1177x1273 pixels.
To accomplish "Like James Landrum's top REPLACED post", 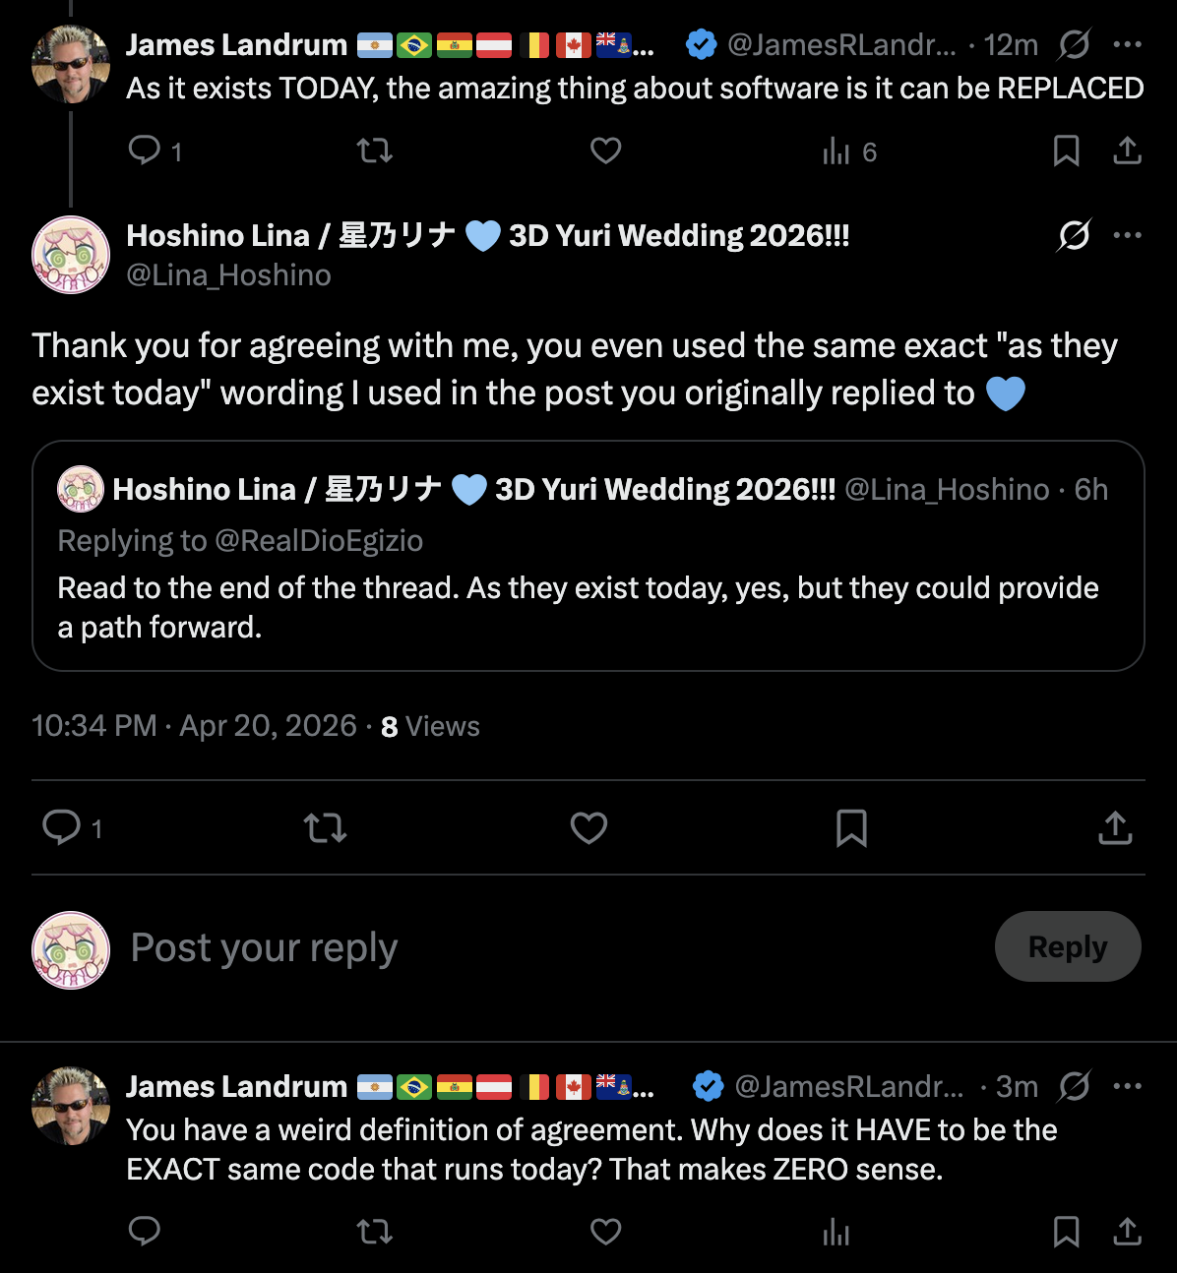I will pos(605,151).
